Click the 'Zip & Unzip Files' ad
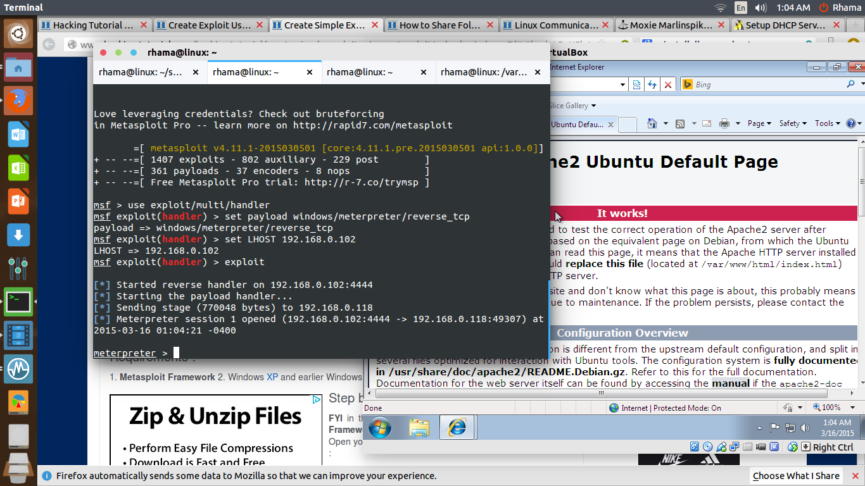Viewport: 865px width, 486px height. coord(216,431)
